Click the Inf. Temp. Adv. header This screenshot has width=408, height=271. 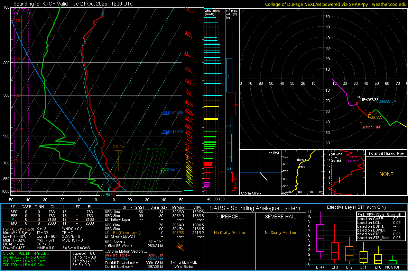click(x=232, y=14)
